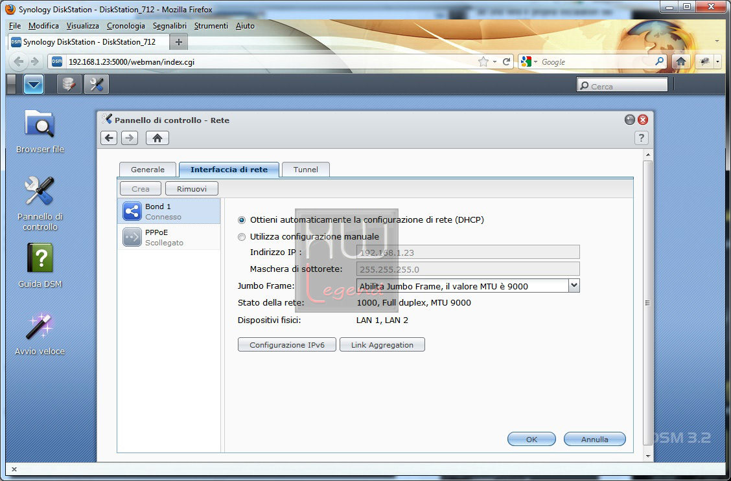Click the Link Aggregation button

point(382,344)
